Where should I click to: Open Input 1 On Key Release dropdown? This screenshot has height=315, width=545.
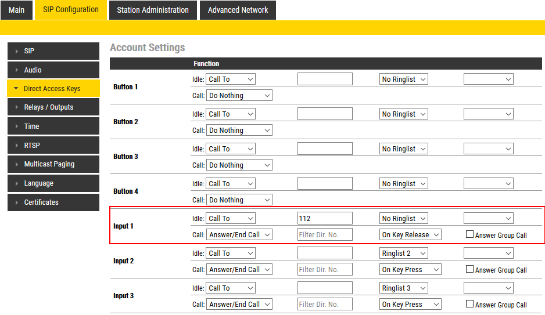[x=410, y=235]
